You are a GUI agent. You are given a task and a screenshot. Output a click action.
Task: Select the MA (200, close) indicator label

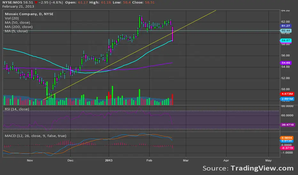[x=19, y=27]
